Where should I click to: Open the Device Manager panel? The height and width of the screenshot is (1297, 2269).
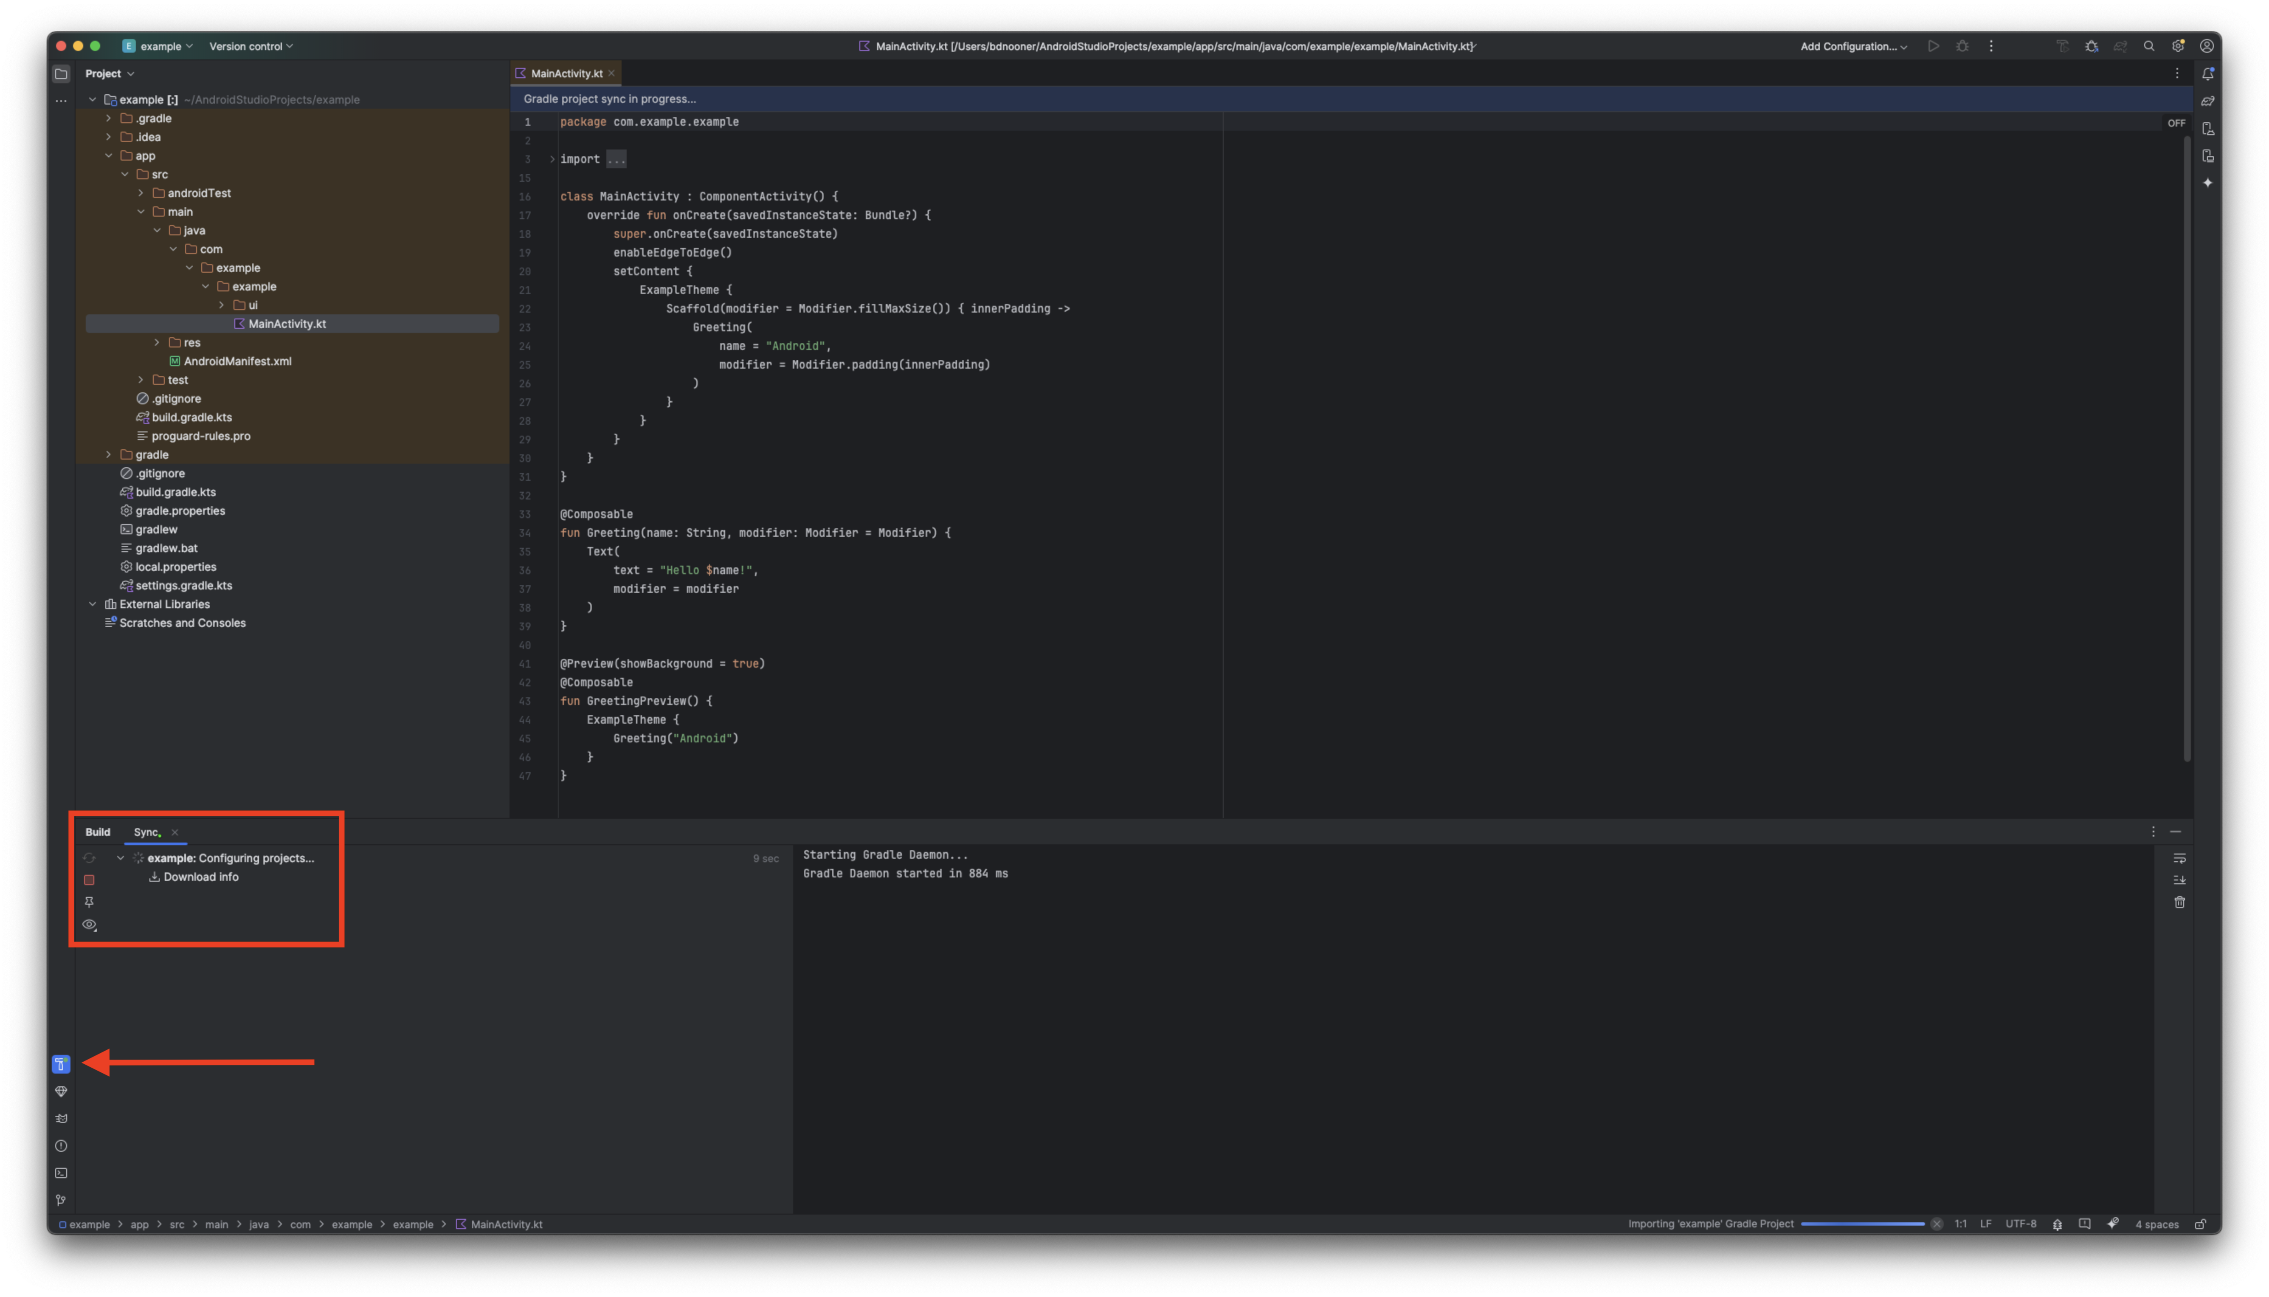point(2208,130)
